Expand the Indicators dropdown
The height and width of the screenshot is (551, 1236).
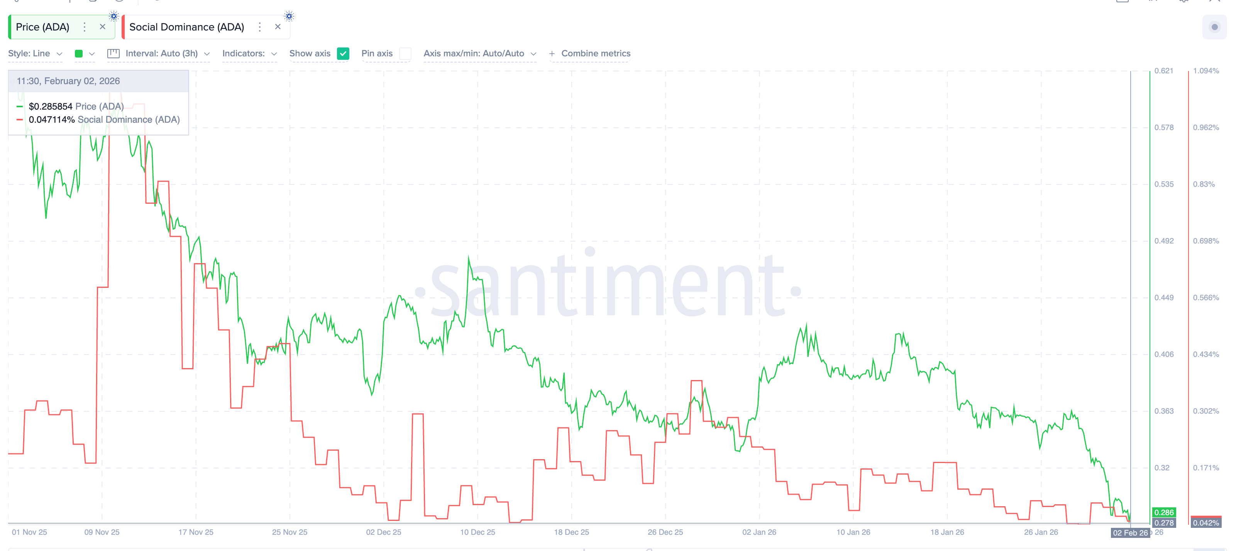[x=249, y=53]
